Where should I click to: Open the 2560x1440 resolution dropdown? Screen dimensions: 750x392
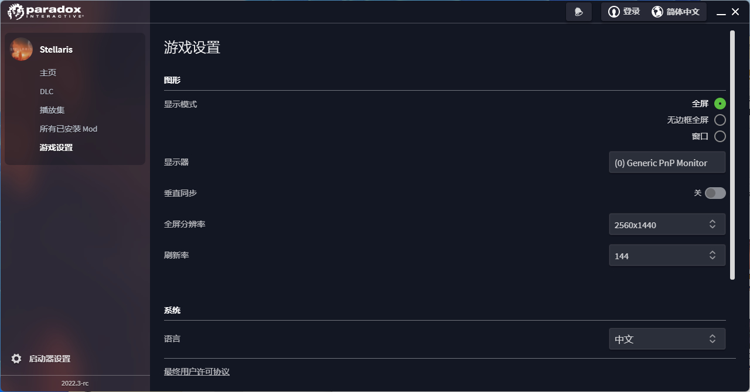(667, 225)
